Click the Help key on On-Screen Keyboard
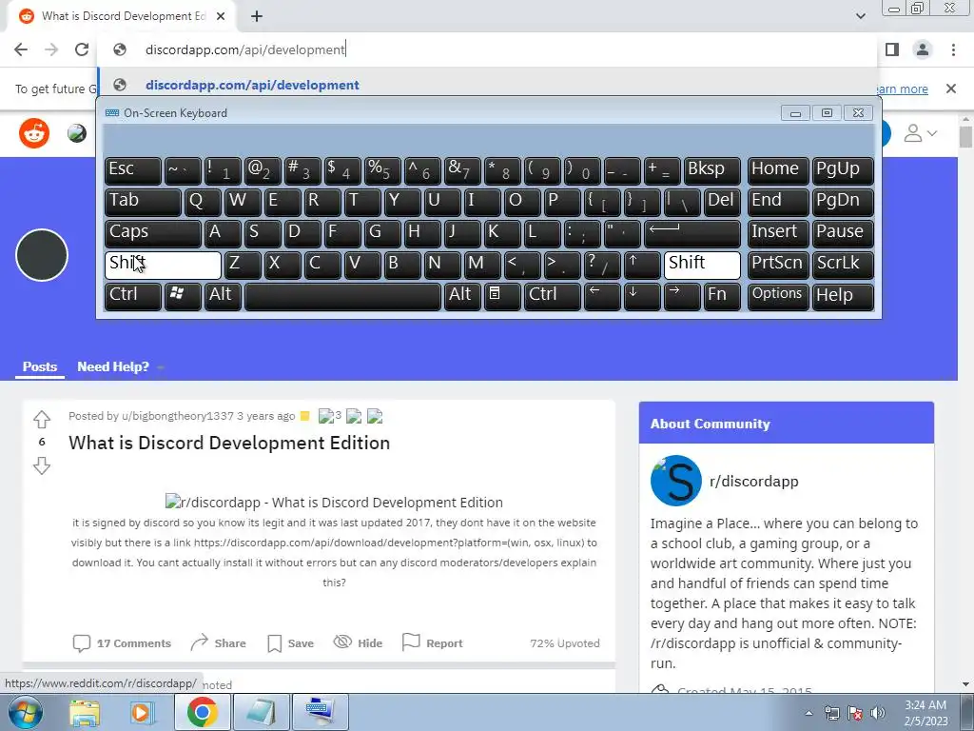The width and height of the screenshot is (974, 731). pyautogui.click(x=843, y=296)
